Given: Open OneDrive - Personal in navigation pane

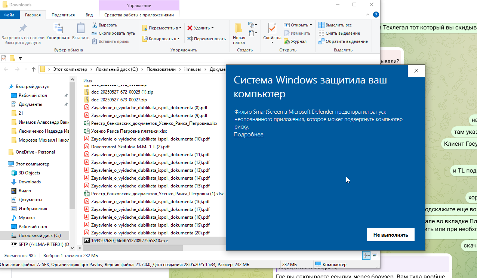Looking at the screenshot, I should (x=35, y=152).
